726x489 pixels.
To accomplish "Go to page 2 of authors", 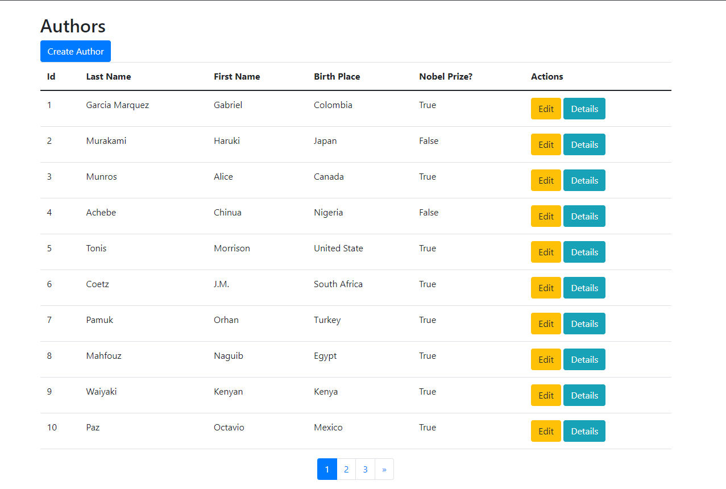I will tap(346, 469).
